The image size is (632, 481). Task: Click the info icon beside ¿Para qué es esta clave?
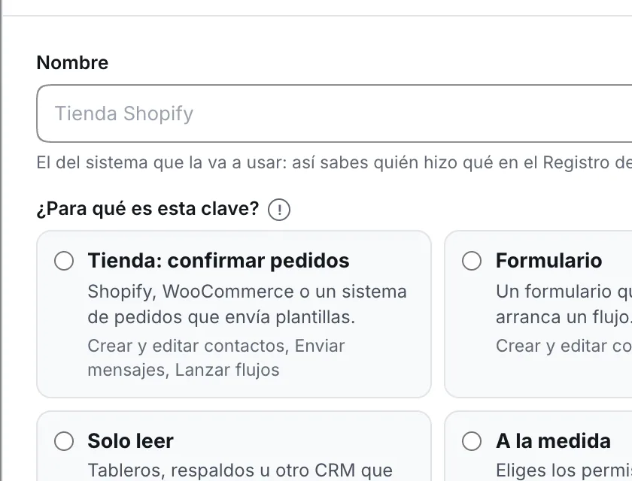click(279, 210)
